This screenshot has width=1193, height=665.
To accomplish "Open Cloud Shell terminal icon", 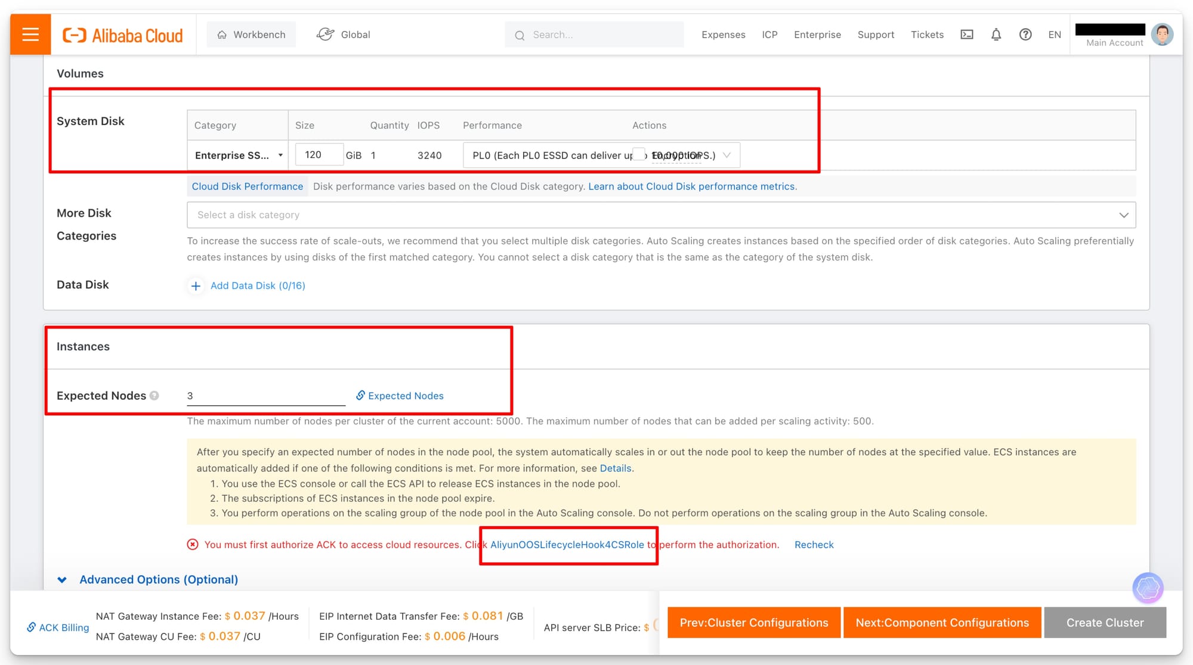I will (967, 35).
